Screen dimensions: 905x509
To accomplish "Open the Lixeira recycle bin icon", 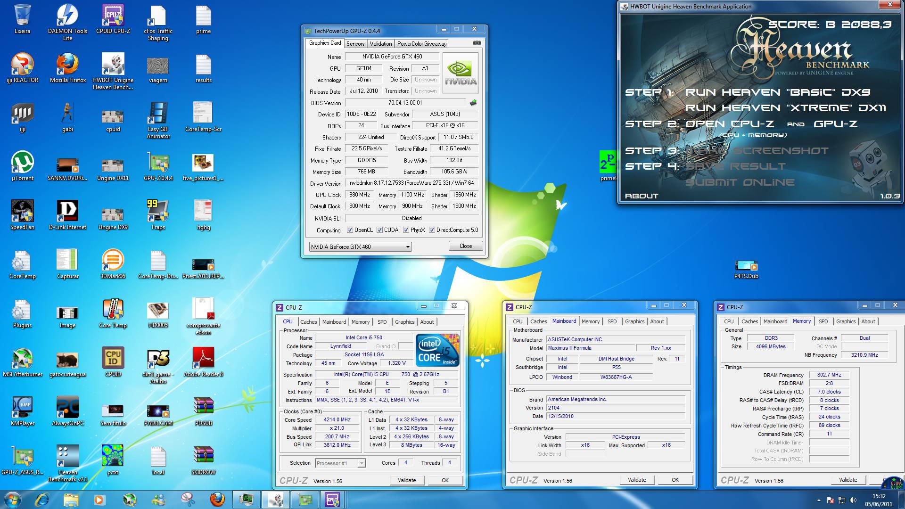I will tap(22, 20).
